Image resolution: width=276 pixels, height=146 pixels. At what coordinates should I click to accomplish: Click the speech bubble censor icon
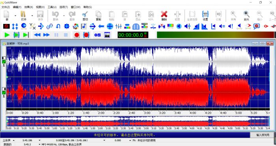pos(256,26)
